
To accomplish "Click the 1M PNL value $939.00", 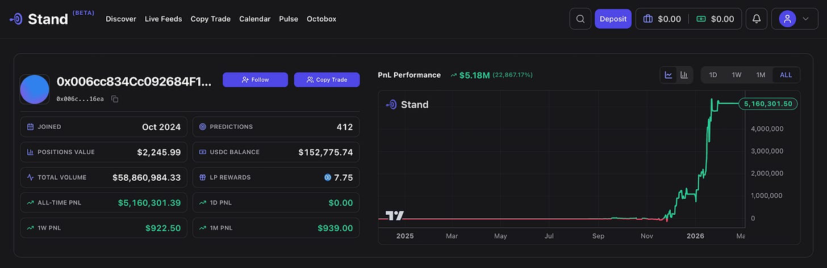I will click(335, 228).
